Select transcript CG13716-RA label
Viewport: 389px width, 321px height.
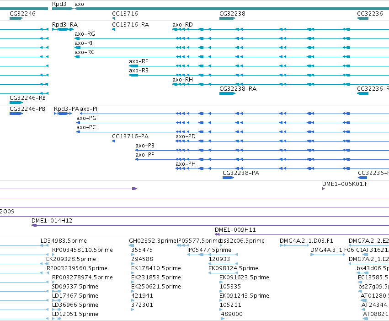pyautogui.click(x=130, y=25)
